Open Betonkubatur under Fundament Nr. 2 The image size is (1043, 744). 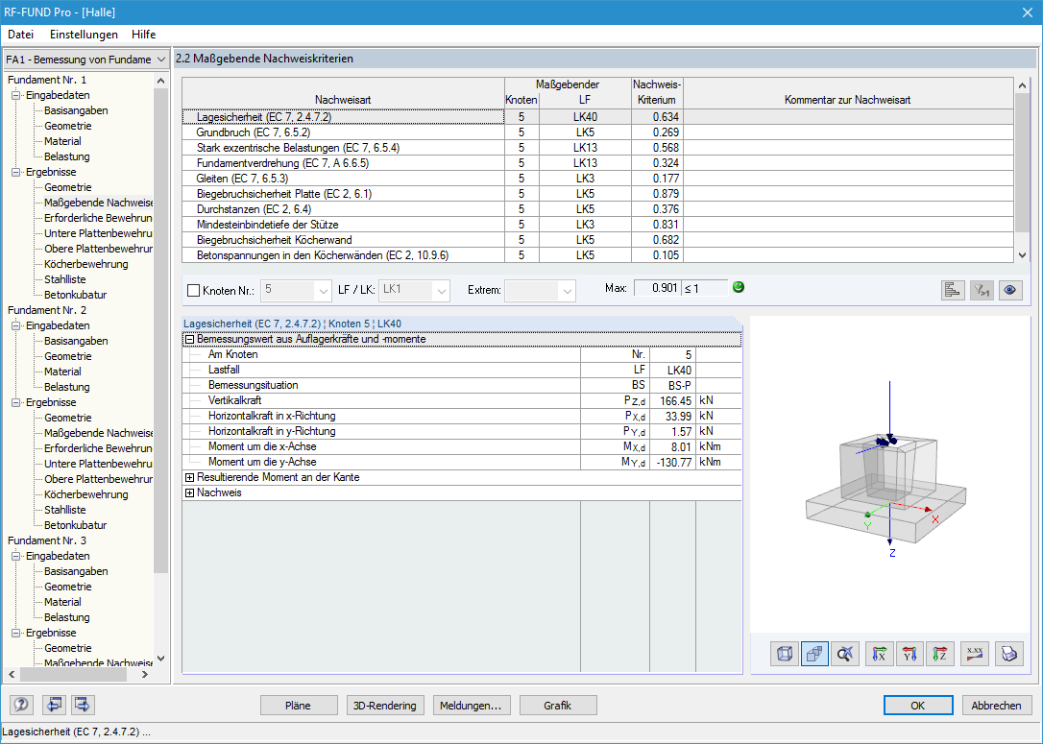75,525
